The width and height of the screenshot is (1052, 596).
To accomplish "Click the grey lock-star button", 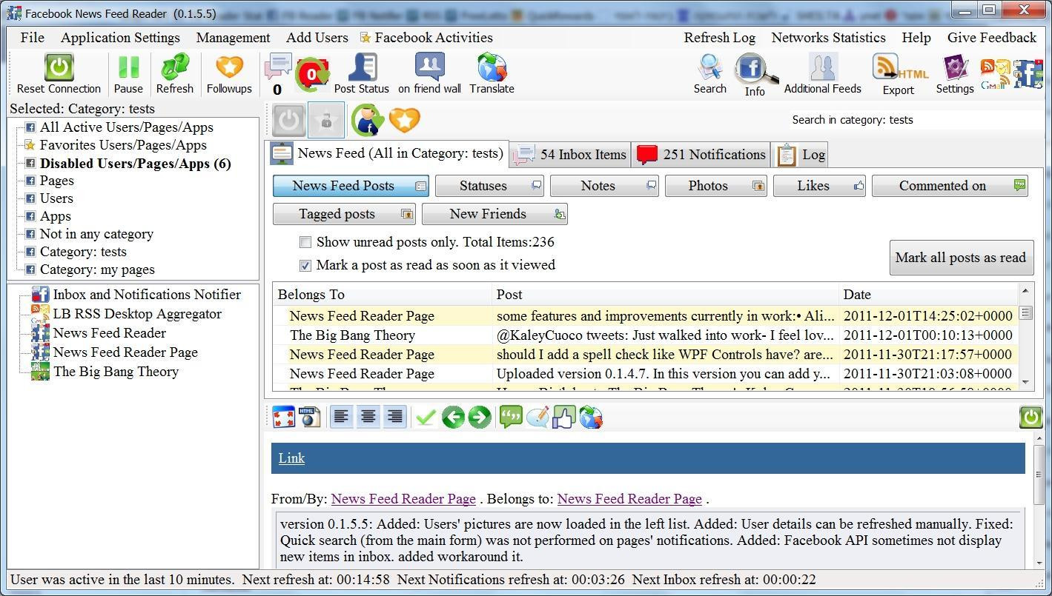I will [326, 120].
